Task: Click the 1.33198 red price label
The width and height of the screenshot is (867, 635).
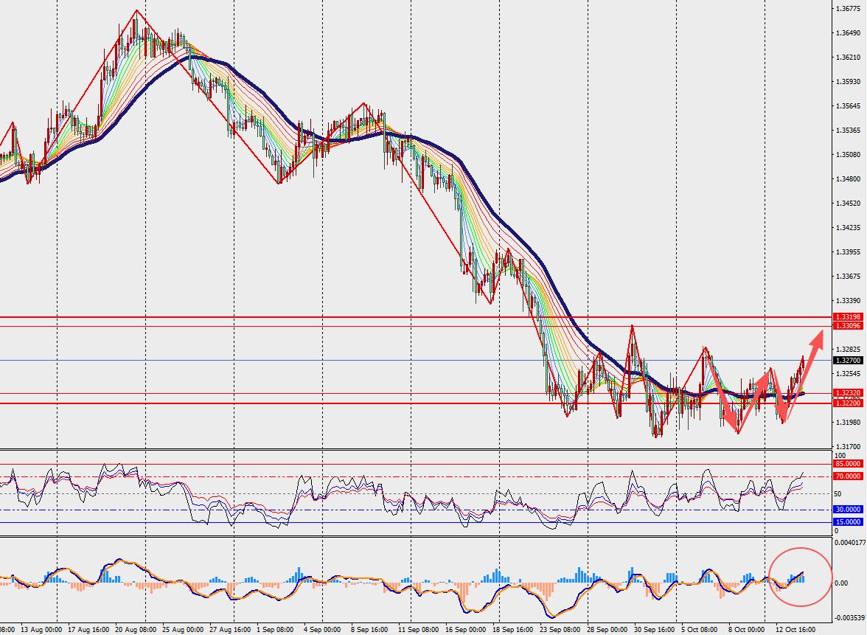Action: coord(848,317)
